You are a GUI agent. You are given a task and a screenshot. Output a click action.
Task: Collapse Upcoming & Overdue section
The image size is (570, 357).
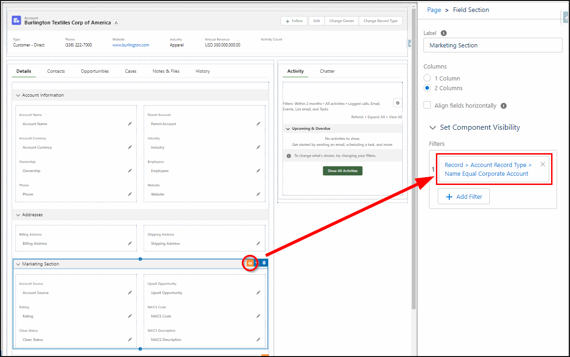tap(288, 128)
